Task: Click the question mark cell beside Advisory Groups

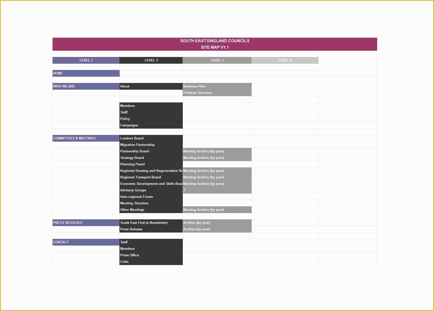Action: 217,190
